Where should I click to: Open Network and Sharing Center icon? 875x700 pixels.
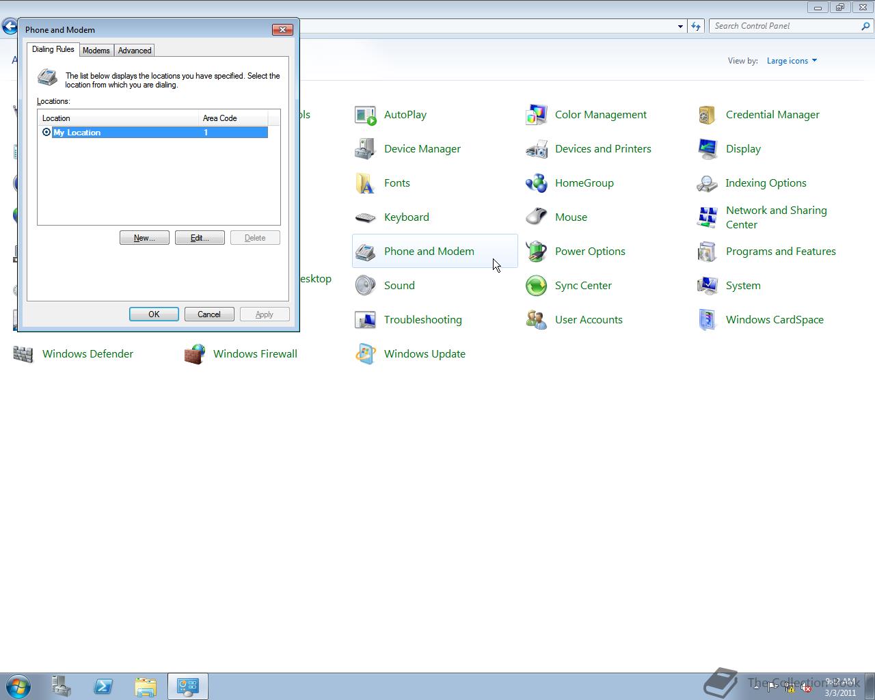(x=707, y=217)
